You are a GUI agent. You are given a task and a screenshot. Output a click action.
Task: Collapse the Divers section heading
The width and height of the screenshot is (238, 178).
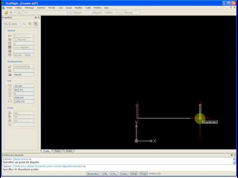click(10, 108)
